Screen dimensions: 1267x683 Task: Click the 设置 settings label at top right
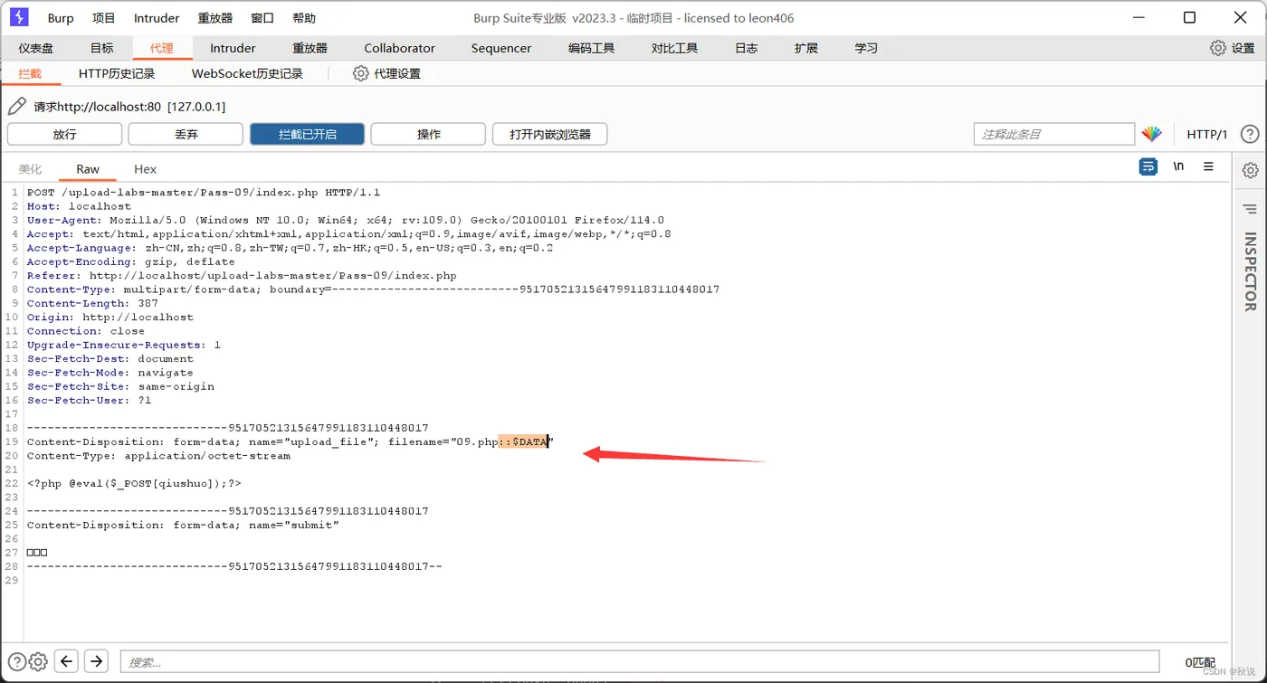1243,48
